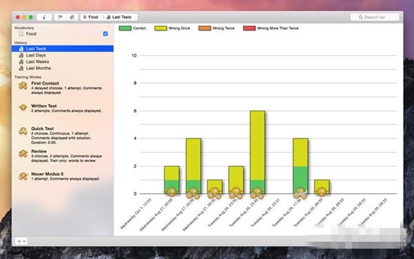Click the tallest bar reaching 6
This screenshot has height=259, width=414.
click(257, 152)
